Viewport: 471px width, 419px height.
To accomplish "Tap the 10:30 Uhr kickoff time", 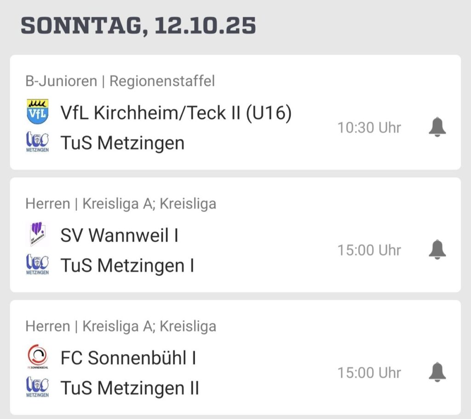I will tap(369, 128).
